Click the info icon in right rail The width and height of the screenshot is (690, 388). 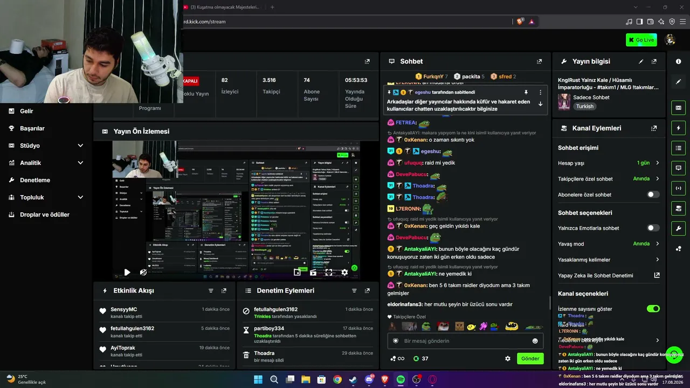click(x=678, y=61)
